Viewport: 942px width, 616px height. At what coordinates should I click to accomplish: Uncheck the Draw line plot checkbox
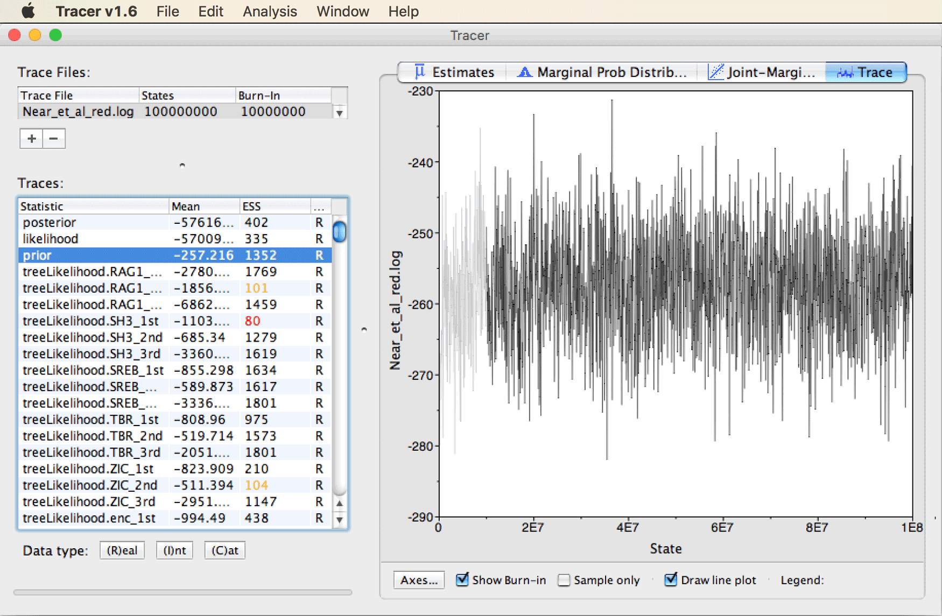pos(670,579)
